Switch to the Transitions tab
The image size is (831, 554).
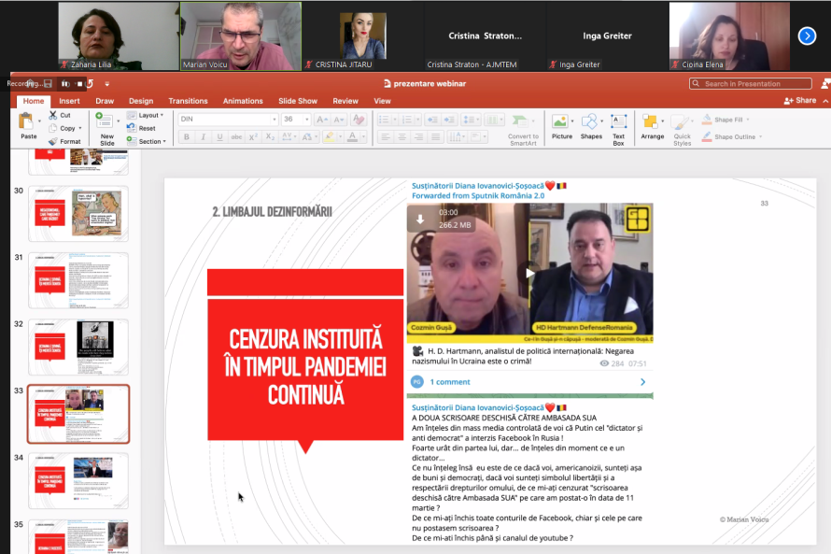point(188,101)
